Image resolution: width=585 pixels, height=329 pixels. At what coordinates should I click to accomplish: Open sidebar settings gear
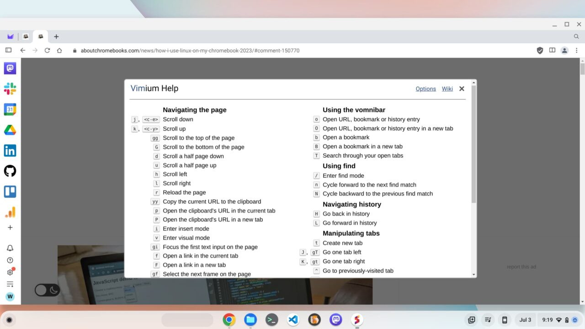coord(10,272)
